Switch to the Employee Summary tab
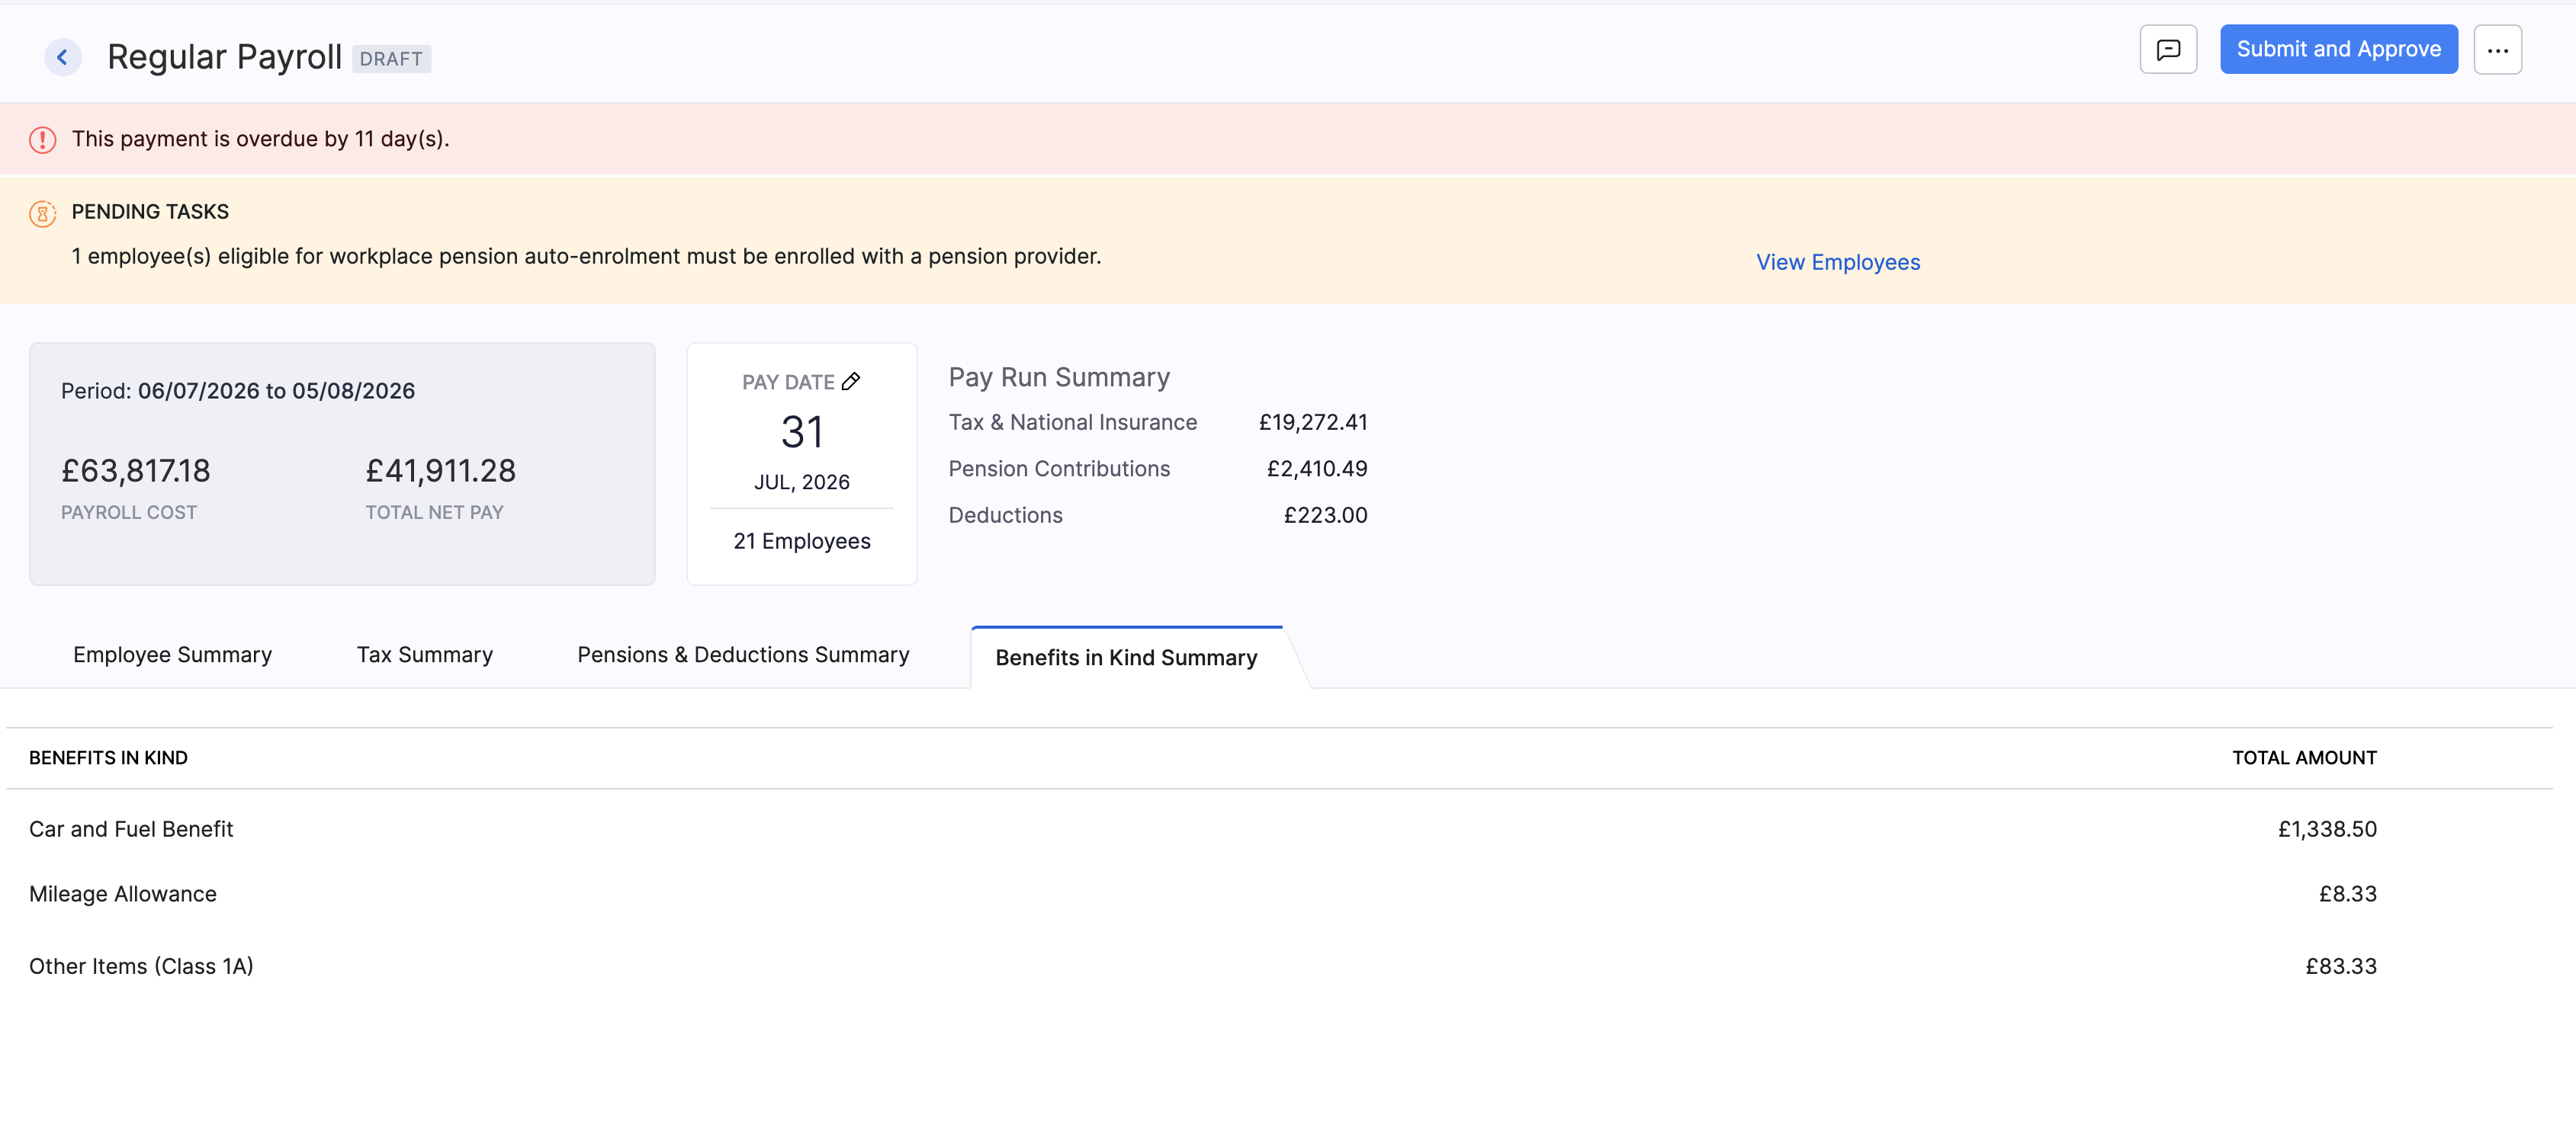This screenshot has width=2576, height=1140. 172,655
